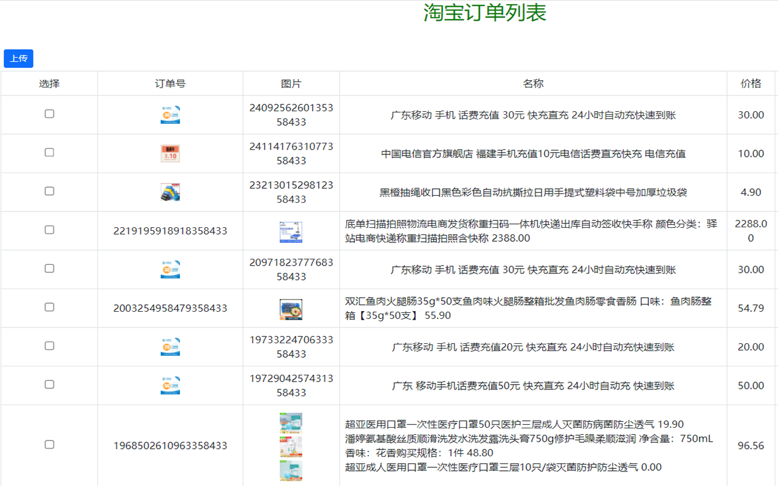This screenshot has width=778, height=486.
Task: Click the 超亚医用口罩 50只 19.90 line
Action: coord(514,424)
